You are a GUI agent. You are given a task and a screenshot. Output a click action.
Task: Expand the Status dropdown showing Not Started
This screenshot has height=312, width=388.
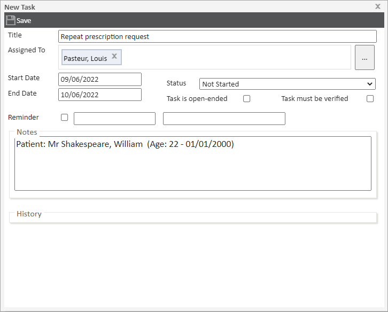coord(287,84)
